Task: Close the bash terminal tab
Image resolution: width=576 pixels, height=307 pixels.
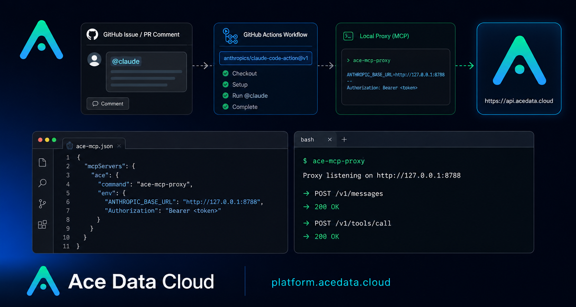Action: tap(330, 140)
